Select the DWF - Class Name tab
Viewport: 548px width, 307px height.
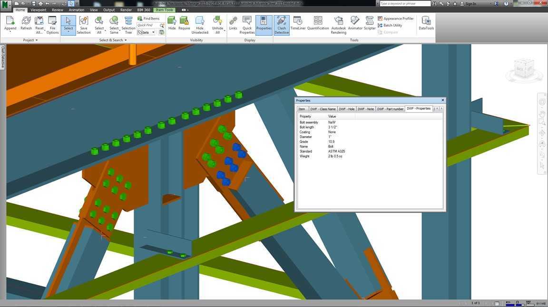coord(323,109)
